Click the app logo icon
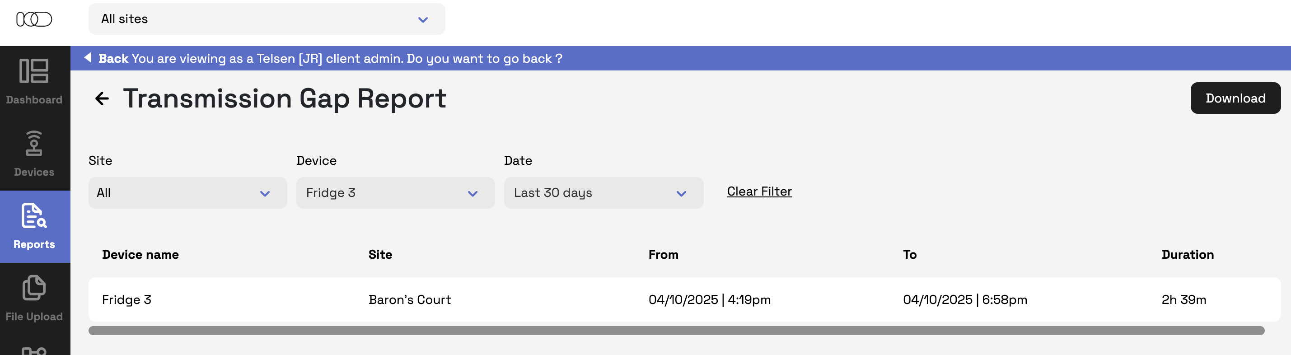 [x=34, y=19]
